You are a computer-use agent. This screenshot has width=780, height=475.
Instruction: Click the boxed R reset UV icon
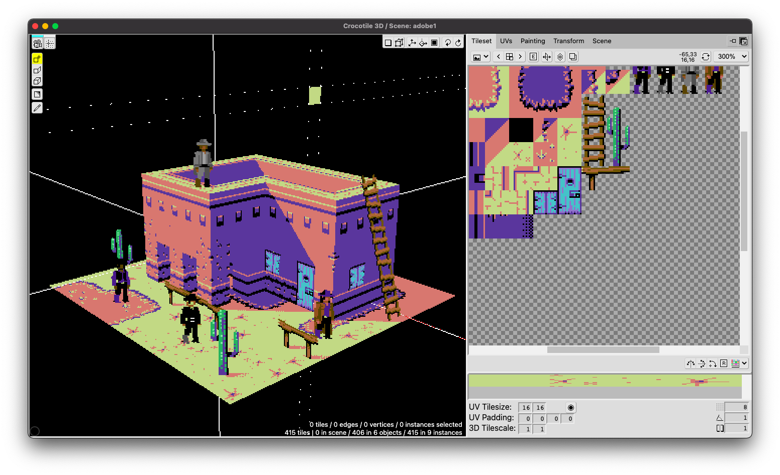pos(724,364)
